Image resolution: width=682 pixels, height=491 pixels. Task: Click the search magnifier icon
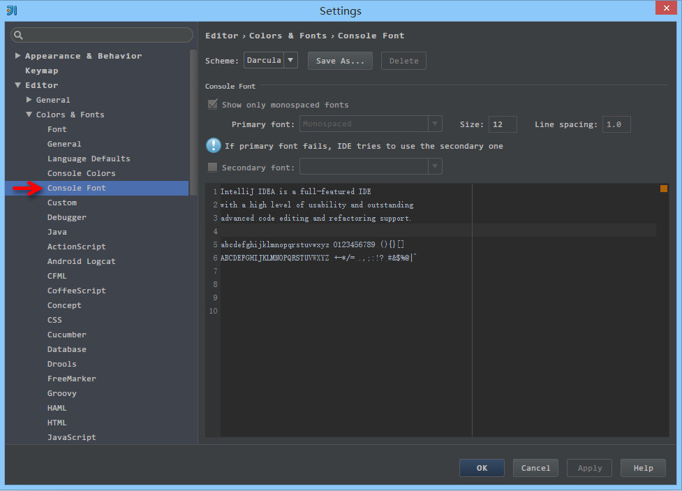pyautogui.click(x=18, y=34)
